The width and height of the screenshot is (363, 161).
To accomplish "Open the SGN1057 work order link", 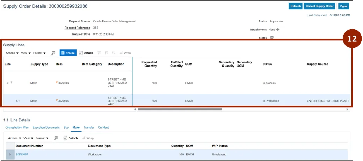I will pos(22,154).
